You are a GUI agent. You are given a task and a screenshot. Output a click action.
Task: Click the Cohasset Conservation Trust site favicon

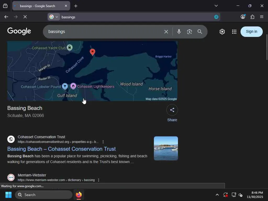pos(11,139)
